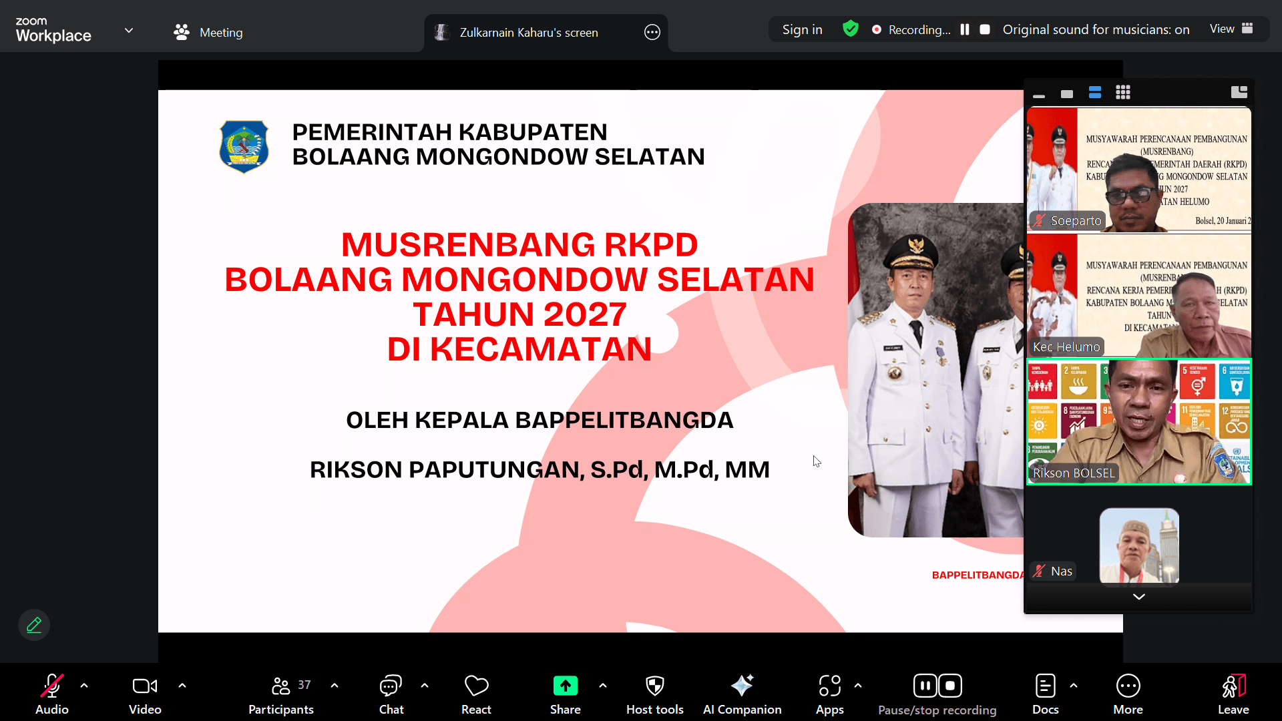Open Host tools shield icon

click(654, 686)
